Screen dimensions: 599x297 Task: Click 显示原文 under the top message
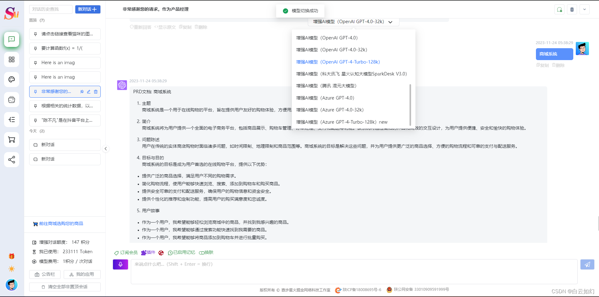point(165,27)
